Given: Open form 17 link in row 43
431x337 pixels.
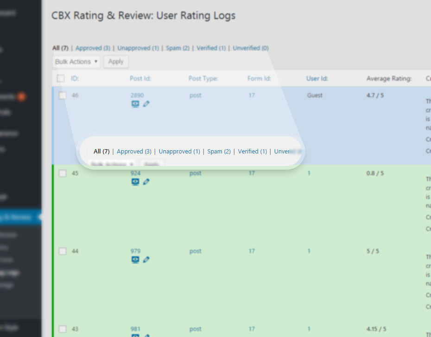Looking at the screenshot, I should (x=252, y=329).
